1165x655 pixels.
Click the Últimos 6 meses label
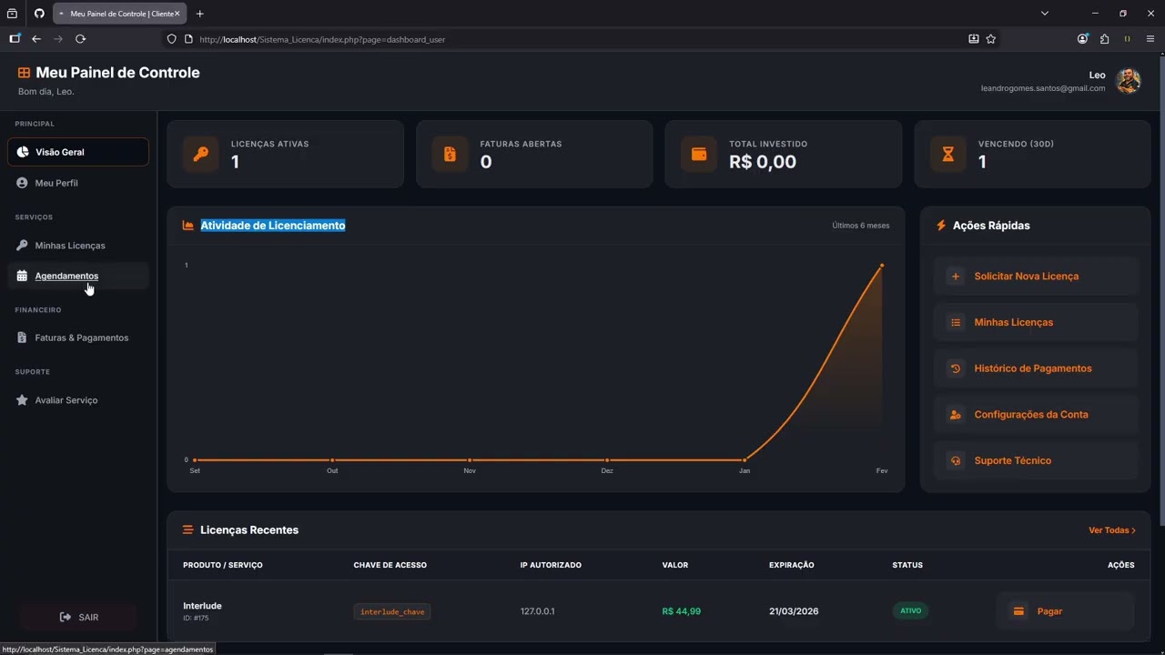pyautogui.click(x=861, y=226)
